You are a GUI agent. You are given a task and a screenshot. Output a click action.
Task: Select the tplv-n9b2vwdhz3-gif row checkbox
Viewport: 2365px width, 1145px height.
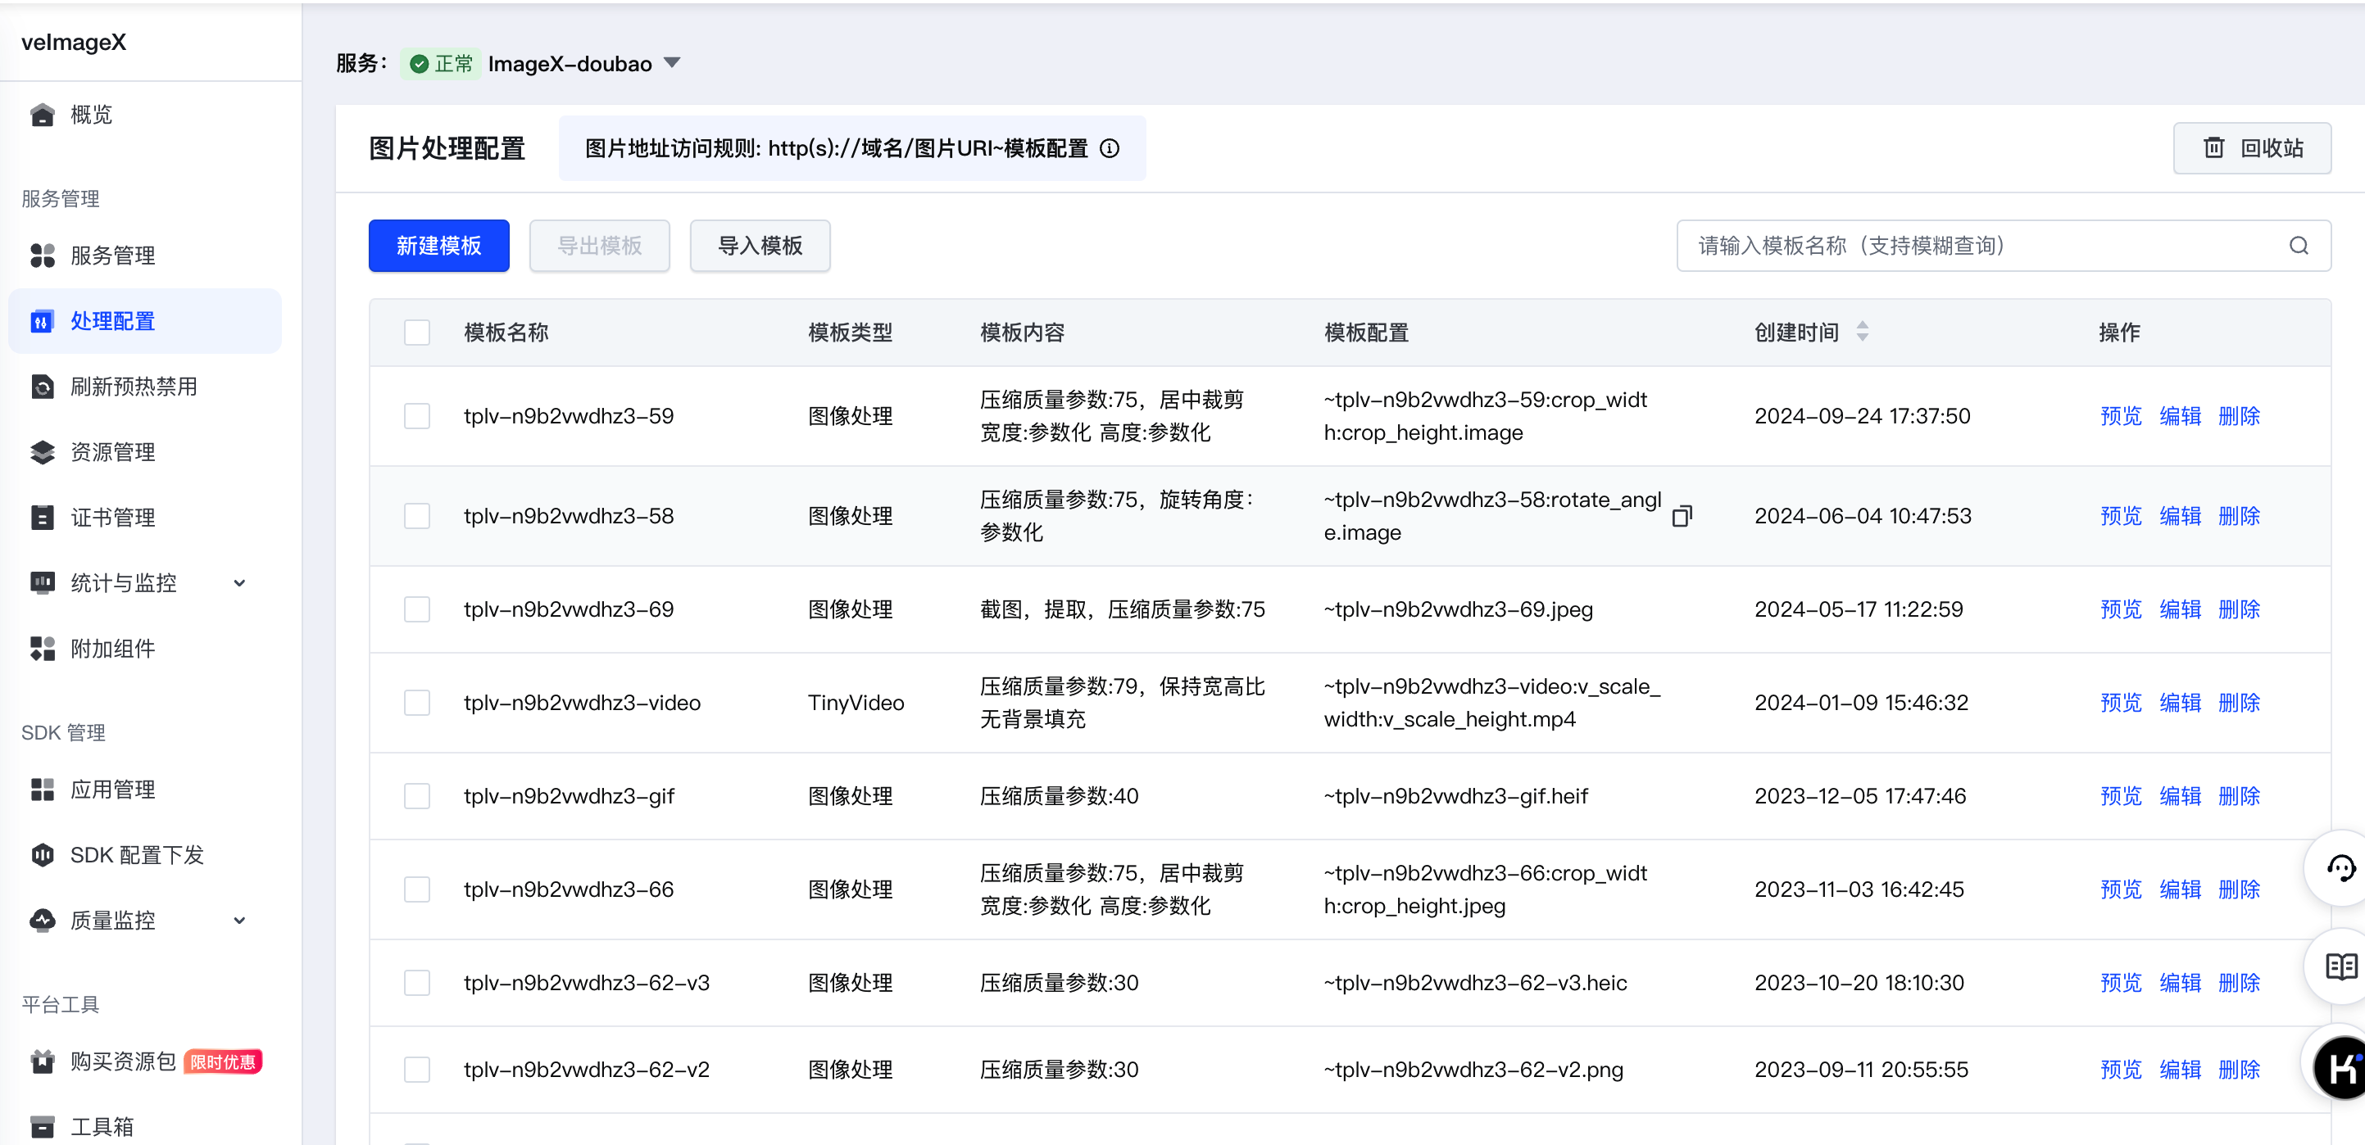tap(417, 795)
